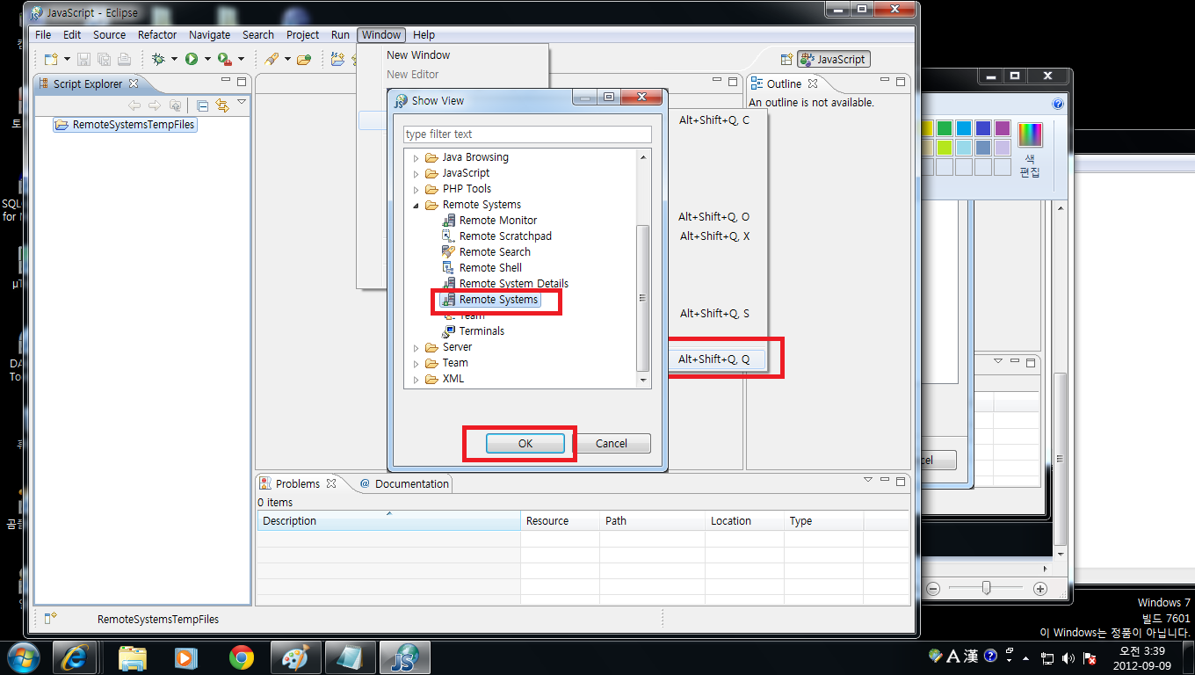
Task: Toggle Link with Editor in Script Explorer
Action: (x=222, y=105)
